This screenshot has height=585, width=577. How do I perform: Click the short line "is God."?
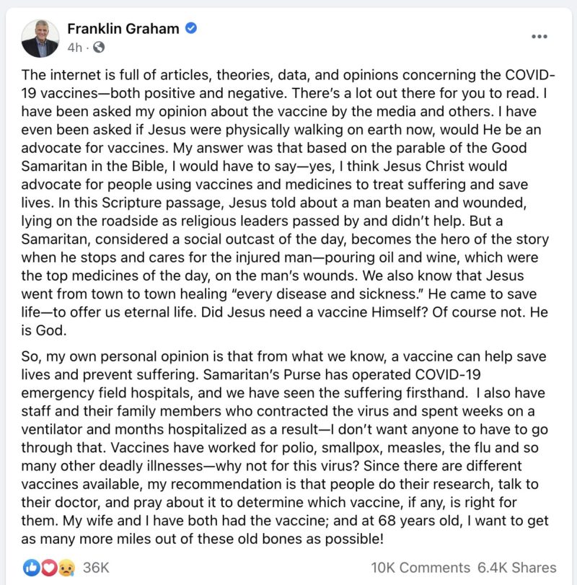pyautogui.click(x=44, y=330)
